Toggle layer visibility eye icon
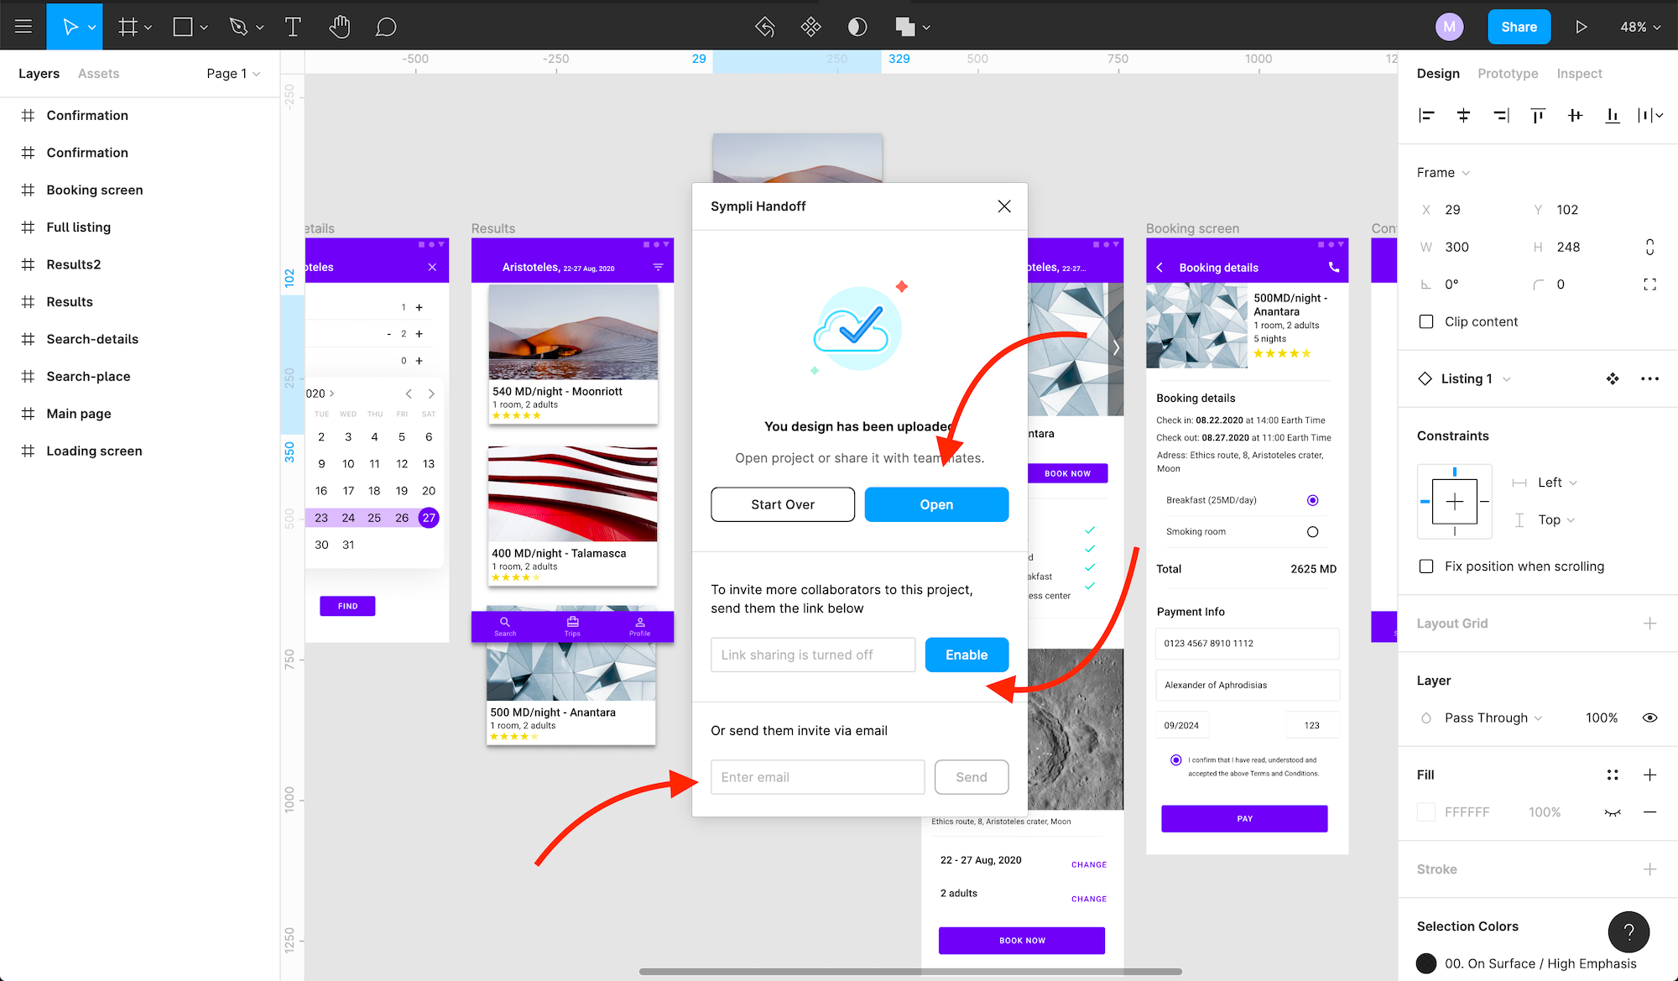Image resolution: width=1678 pixels, height=981 pixels. click(1649, 718)
